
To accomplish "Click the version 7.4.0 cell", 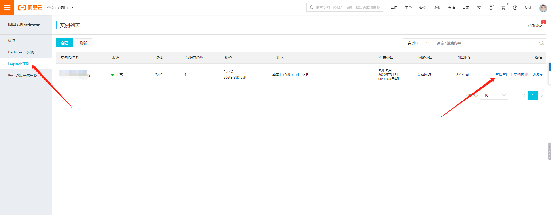I will tap(159, 74).
